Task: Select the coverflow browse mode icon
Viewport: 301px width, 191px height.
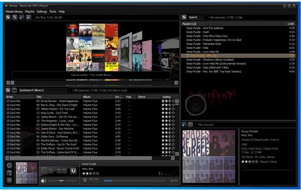Action: pos(22,17)
